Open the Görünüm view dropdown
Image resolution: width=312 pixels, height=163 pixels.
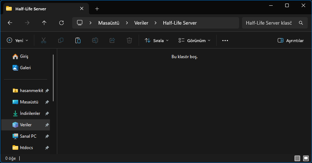pos(194,41)
